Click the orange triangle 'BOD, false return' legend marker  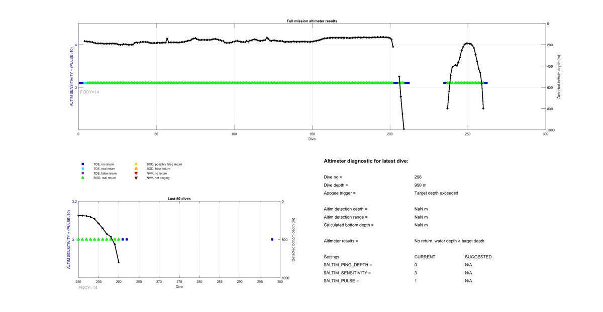coord(136,169)
